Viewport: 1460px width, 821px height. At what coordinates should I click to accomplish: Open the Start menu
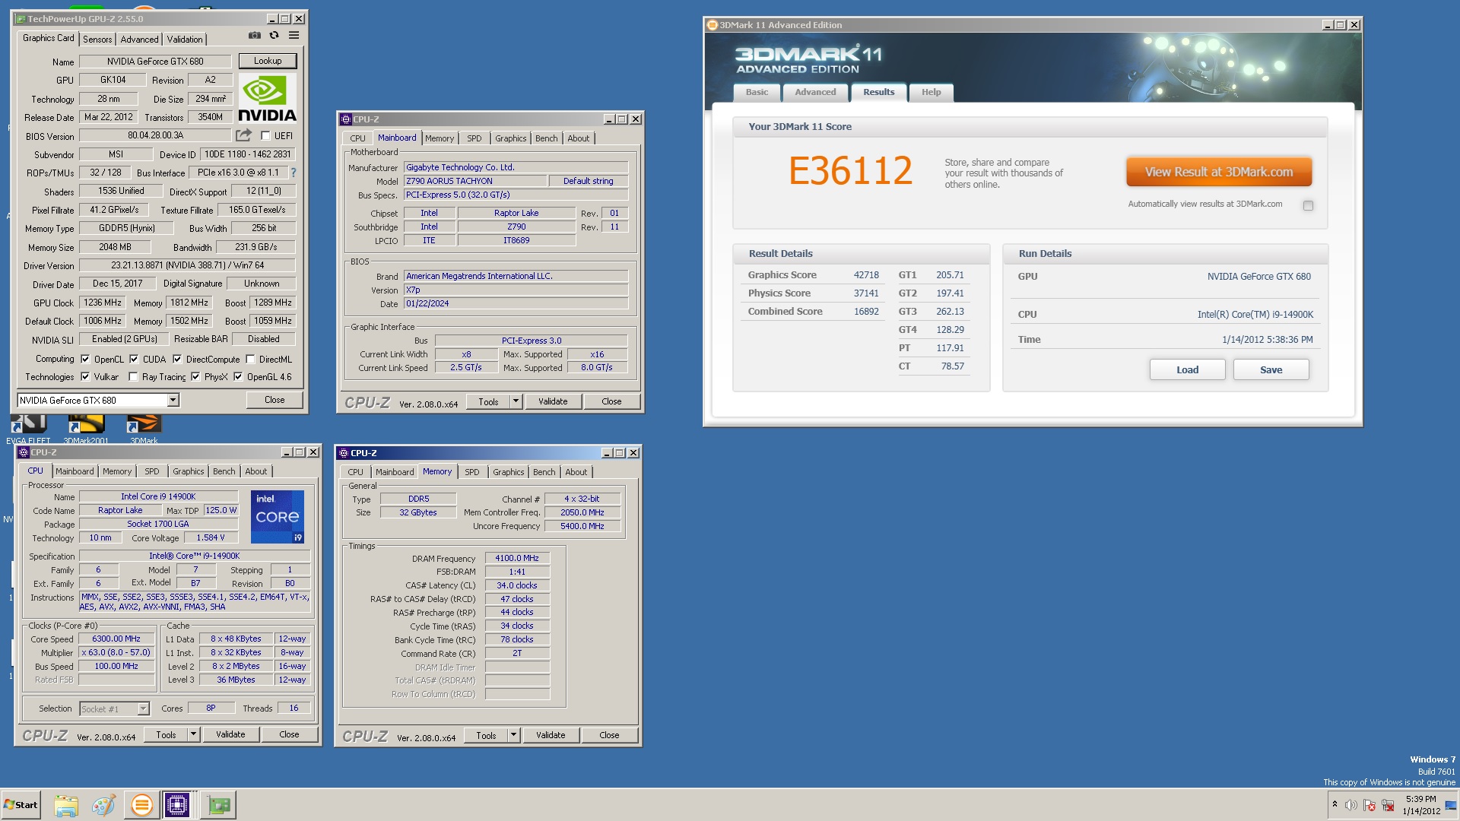coord(21,805)
